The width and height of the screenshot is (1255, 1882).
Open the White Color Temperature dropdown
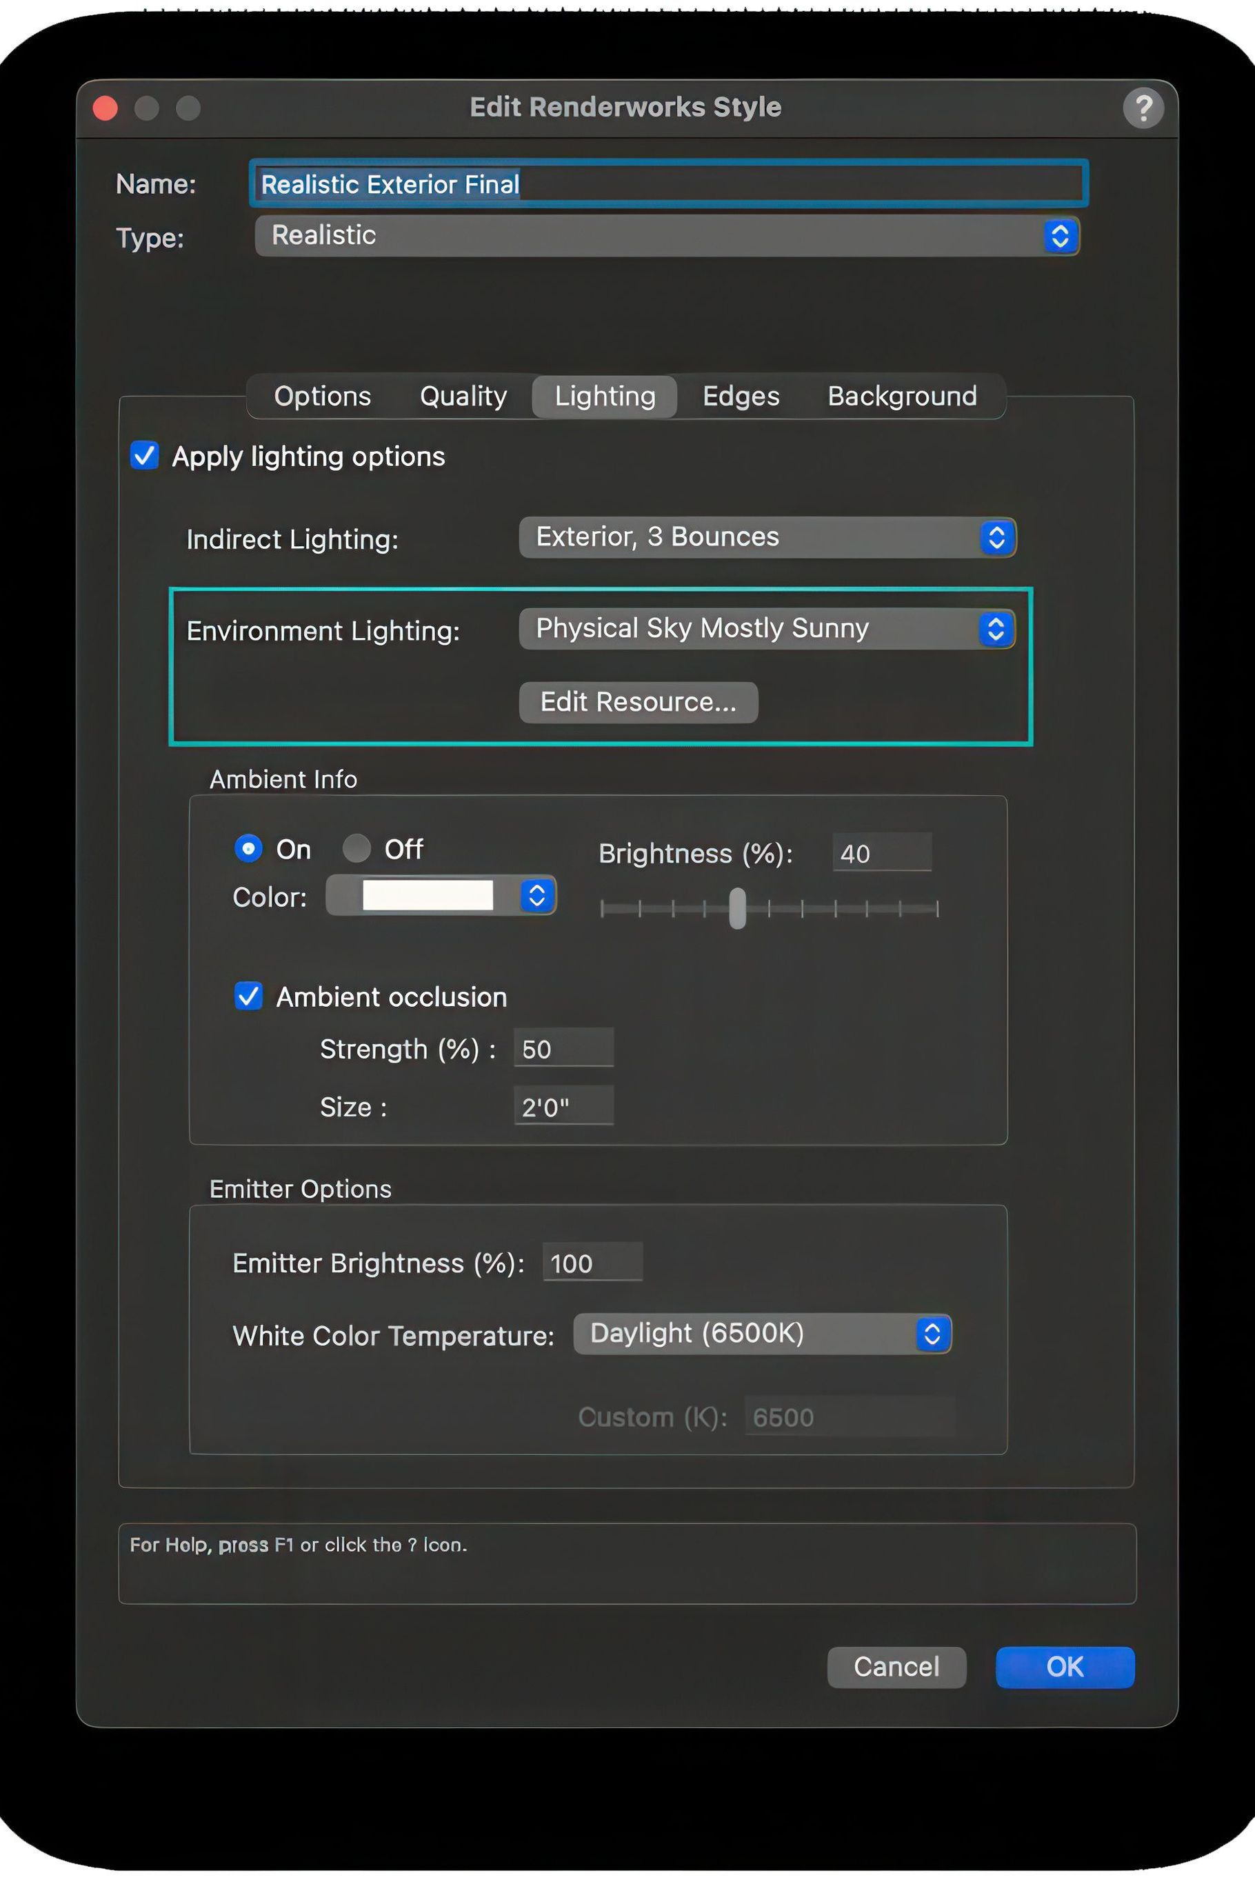pos(762,1334)
